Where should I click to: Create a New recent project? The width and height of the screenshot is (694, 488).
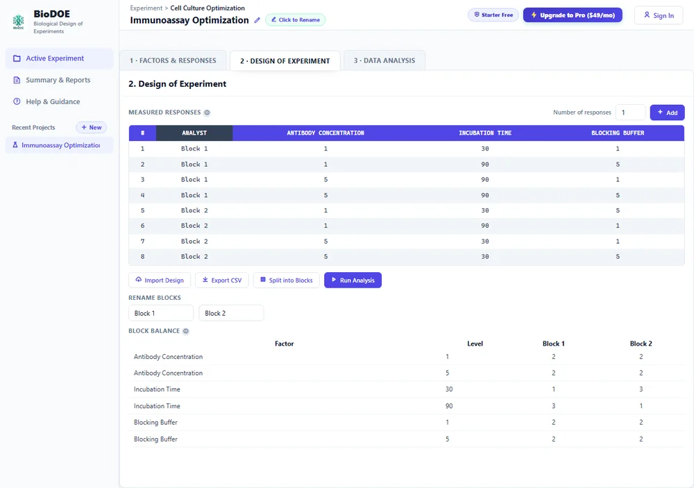(x=91, y=128)
